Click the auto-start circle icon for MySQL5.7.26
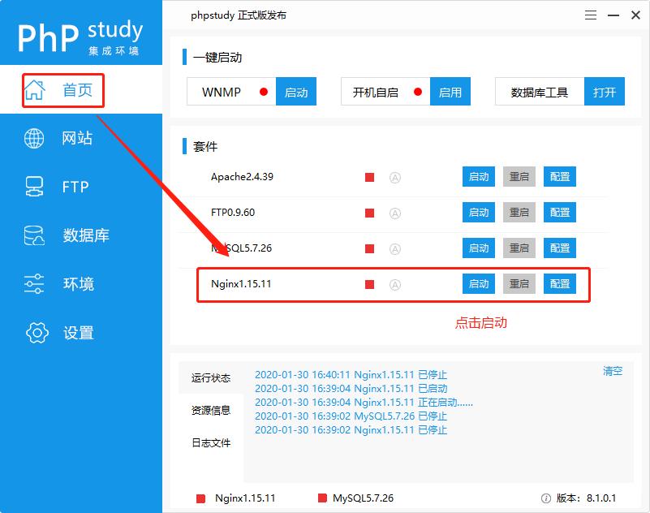The width and height of the screenshot is (650, 513). (395, 249)
